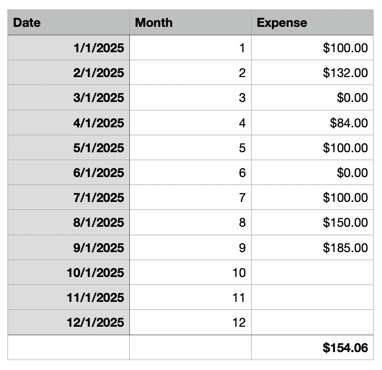The width and height of the screenshot is (382, 370).
Task: Select the 6/1/2025 date cell
Action: [69, 173]
